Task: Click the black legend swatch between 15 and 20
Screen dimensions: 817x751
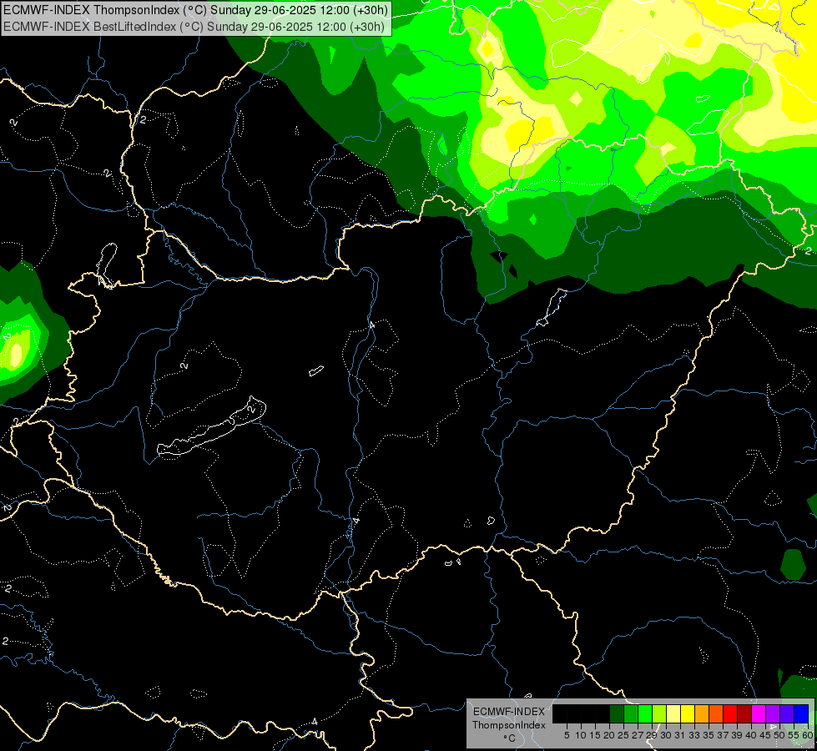Action: pos(603,713)
